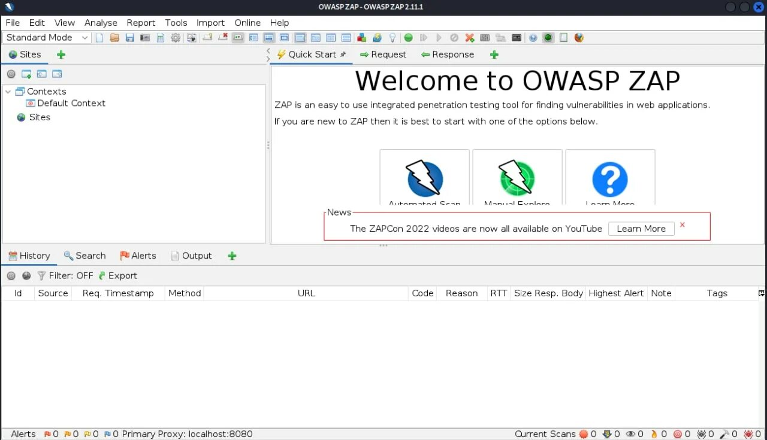Click the red X remove toolbar icon

223,38
